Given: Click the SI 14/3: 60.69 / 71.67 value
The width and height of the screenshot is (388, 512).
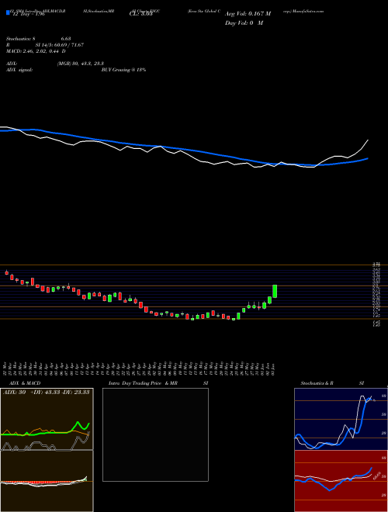Looking at the screenshot, I should 60,45.
